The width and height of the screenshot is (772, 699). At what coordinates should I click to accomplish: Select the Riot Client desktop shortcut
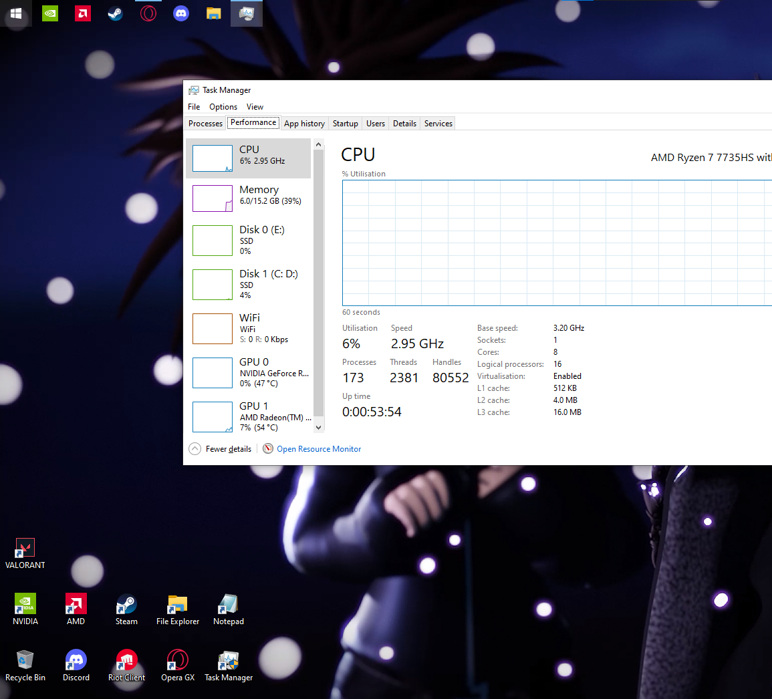(x=126, y=666)
